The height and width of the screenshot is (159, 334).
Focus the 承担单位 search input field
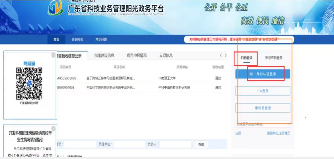(x=129, y=144)
